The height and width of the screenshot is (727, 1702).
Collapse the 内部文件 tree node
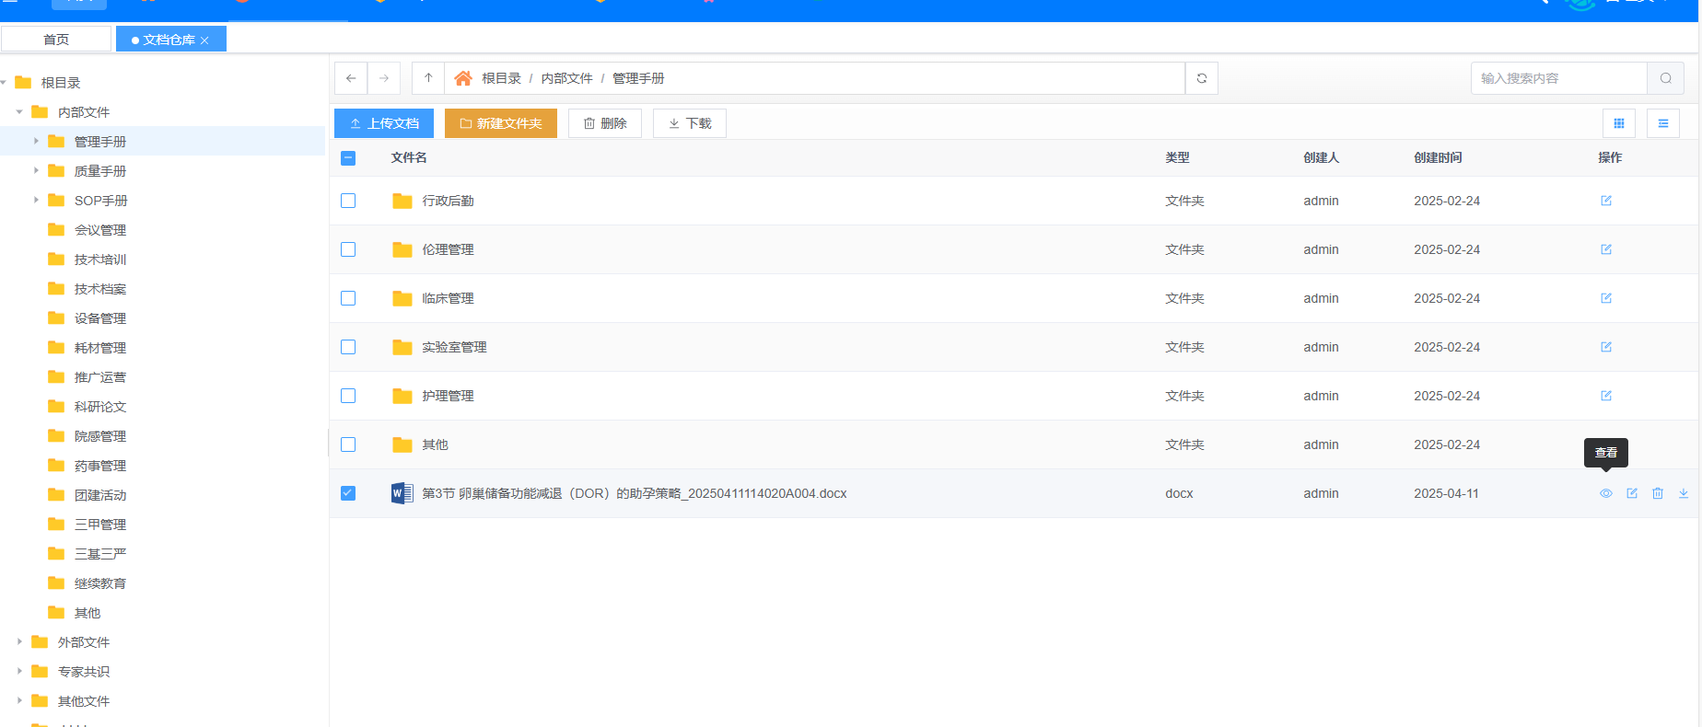[x=19, y=112]
